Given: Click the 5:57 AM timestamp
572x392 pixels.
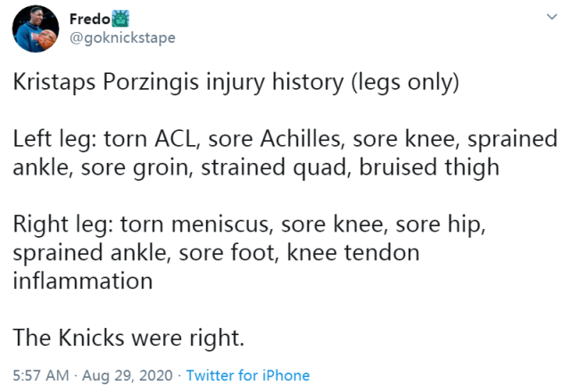Looking at the screenshot, I should (x=41, y=375).
